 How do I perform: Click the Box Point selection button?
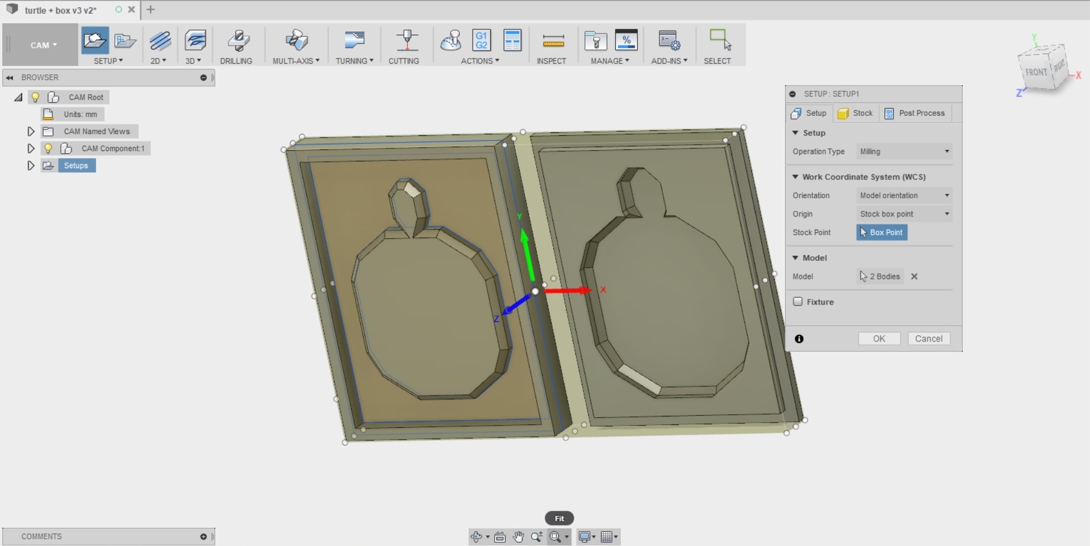click(x=882, y=232)
